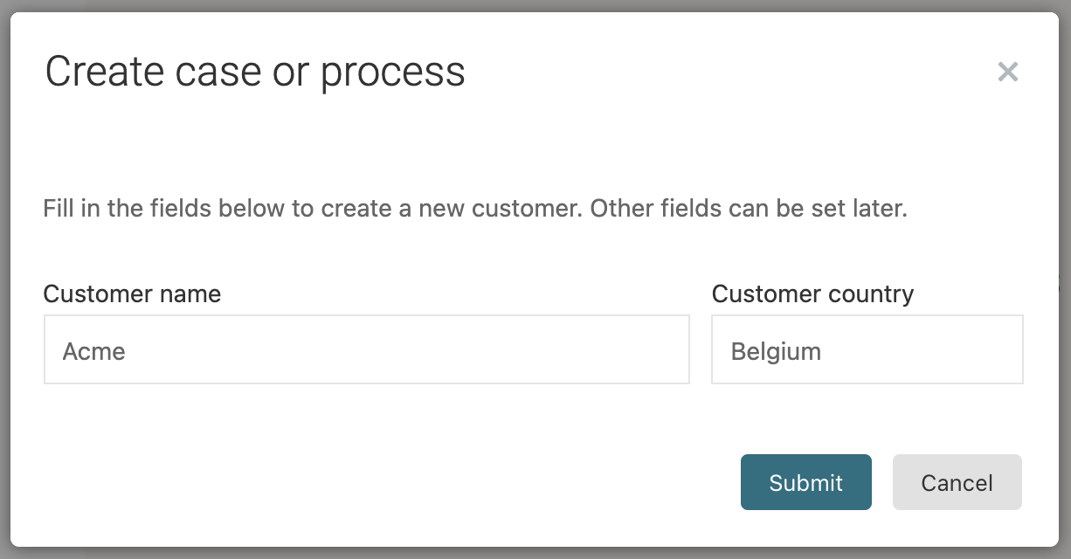The image size is (1071, 559).
Task: Close the Create case or process dialog
Action: pyautogui.click(x=1008, y=72)
